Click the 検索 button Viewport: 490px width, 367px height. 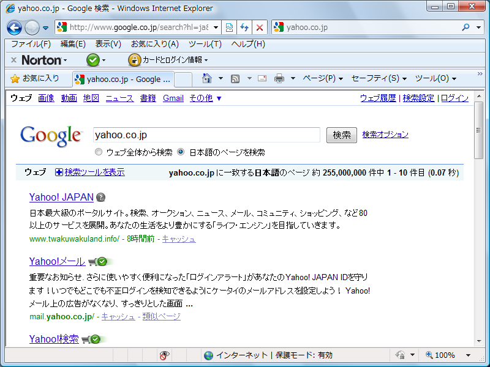pyautogui.click(x=342, y=135)
